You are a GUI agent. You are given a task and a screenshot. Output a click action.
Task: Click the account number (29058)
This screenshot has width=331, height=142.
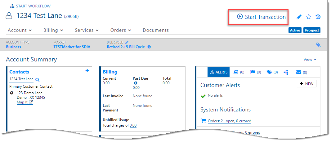(x=71, y=16)
